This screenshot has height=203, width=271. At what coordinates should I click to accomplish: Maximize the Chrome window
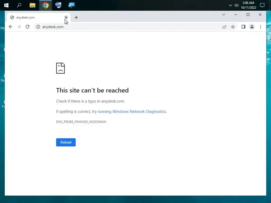pyautogui.click(x=248, y=15)
